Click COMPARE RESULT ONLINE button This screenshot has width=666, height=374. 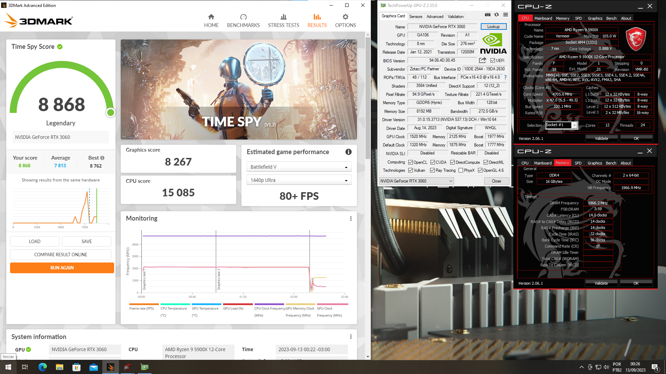(x=61, y=255)
